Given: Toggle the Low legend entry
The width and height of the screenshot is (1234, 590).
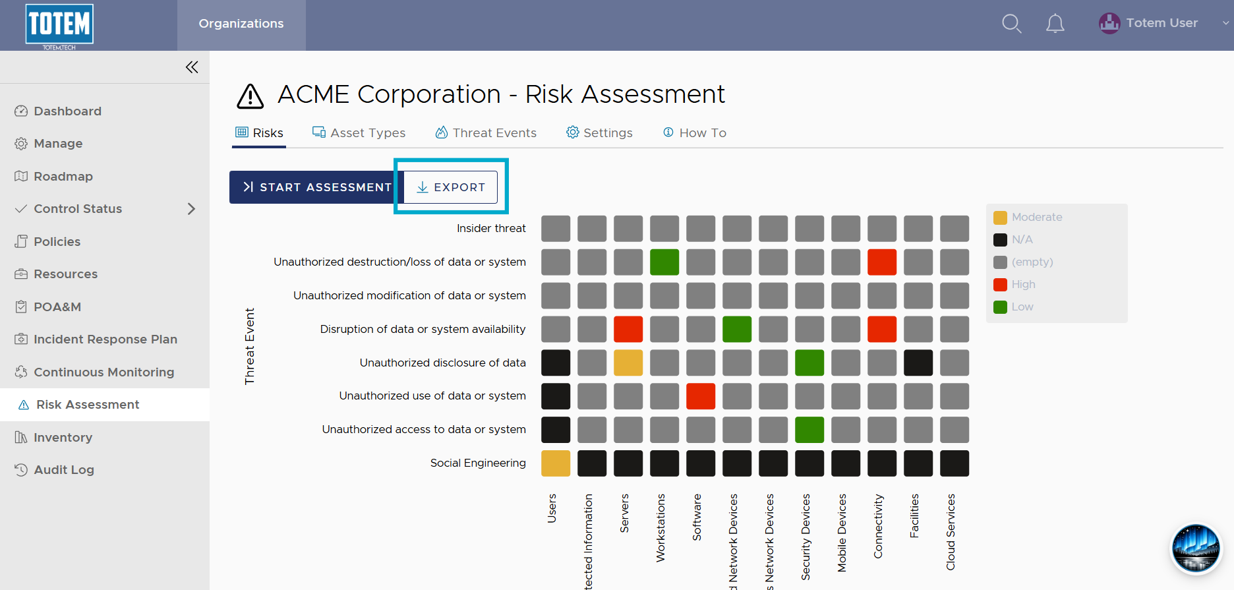Looking at the screenshot, I should tap(1013, 307).
